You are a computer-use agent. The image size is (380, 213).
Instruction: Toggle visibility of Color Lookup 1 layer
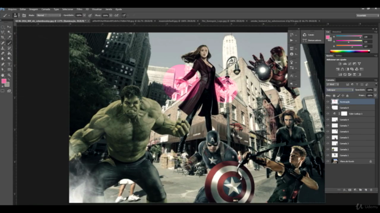tap(328, 114)
